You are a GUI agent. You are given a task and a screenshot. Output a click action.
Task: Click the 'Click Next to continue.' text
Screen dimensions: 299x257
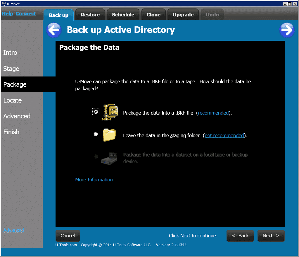[193, 236]
